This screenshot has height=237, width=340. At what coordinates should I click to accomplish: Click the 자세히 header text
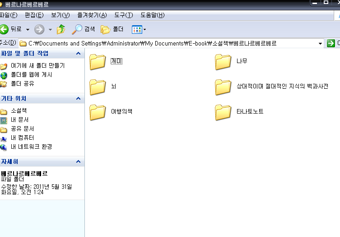[9, 161]
